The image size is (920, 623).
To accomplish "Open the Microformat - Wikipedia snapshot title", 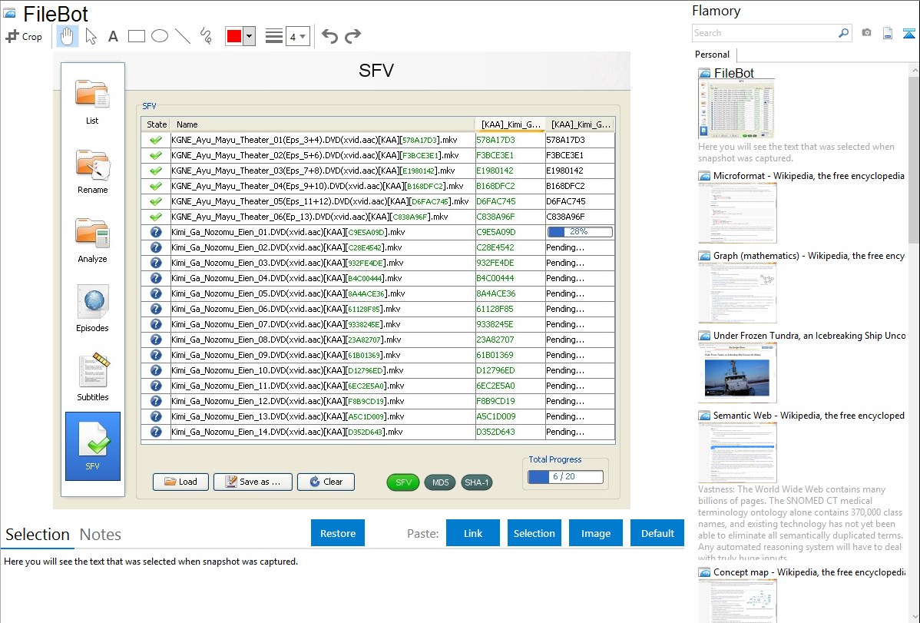I will pos(809,176).
